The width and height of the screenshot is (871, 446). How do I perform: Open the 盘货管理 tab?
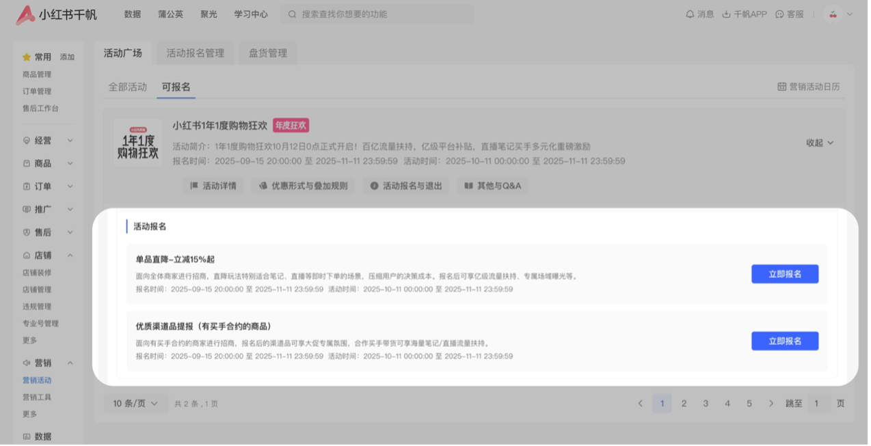[267, 52]
